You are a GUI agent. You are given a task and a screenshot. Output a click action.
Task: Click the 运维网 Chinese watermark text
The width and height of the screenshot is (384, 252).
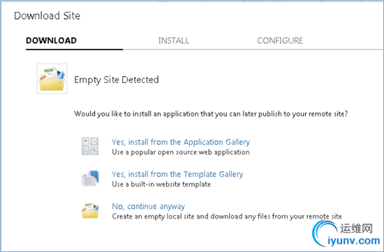pyautogui.click(x=356, y=228)
